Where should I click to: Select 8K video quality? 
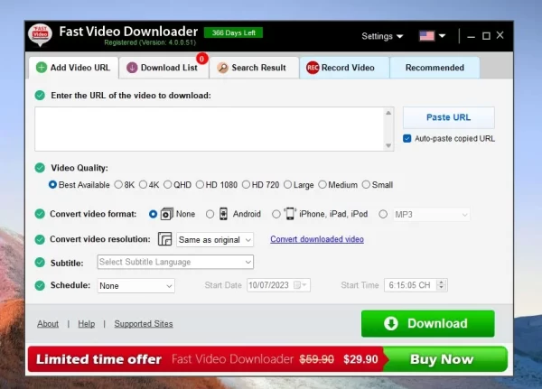[x=118, y=185]
